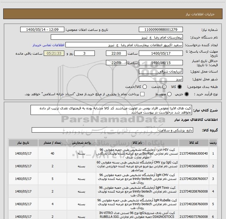The image size is (226, 219).
Task: Click the need description text box
Action: click(x=111, y=110)
